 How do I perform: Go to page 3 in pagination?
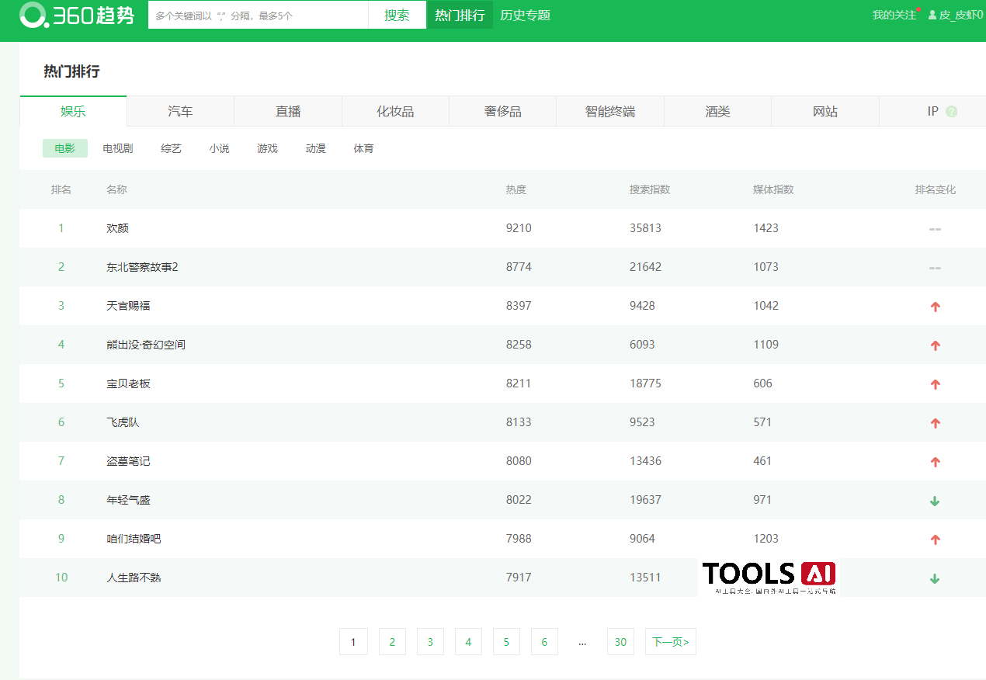(x=430, y=642)
